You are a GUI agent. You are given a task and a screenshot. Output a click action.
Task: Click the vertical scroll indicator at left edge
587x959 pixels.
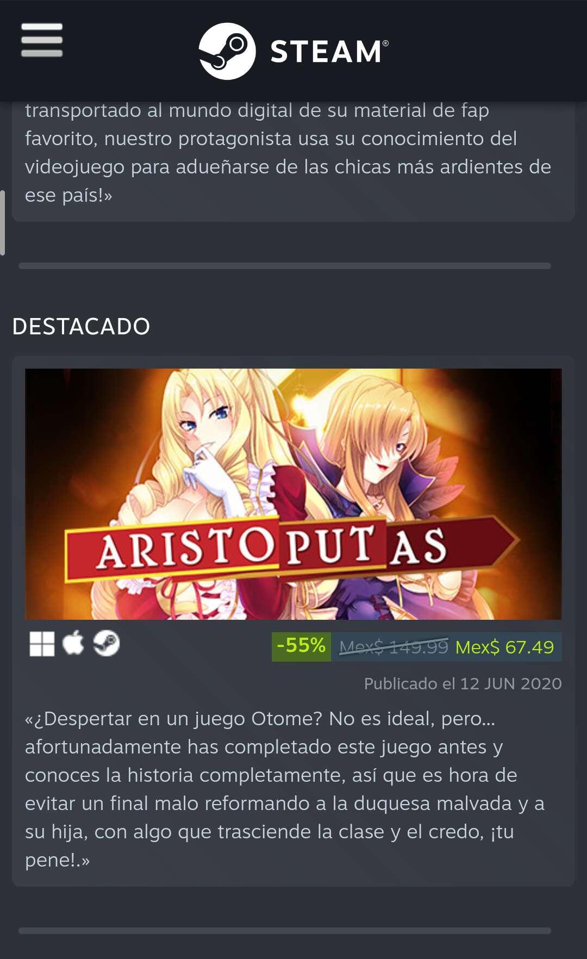[3, 222]
